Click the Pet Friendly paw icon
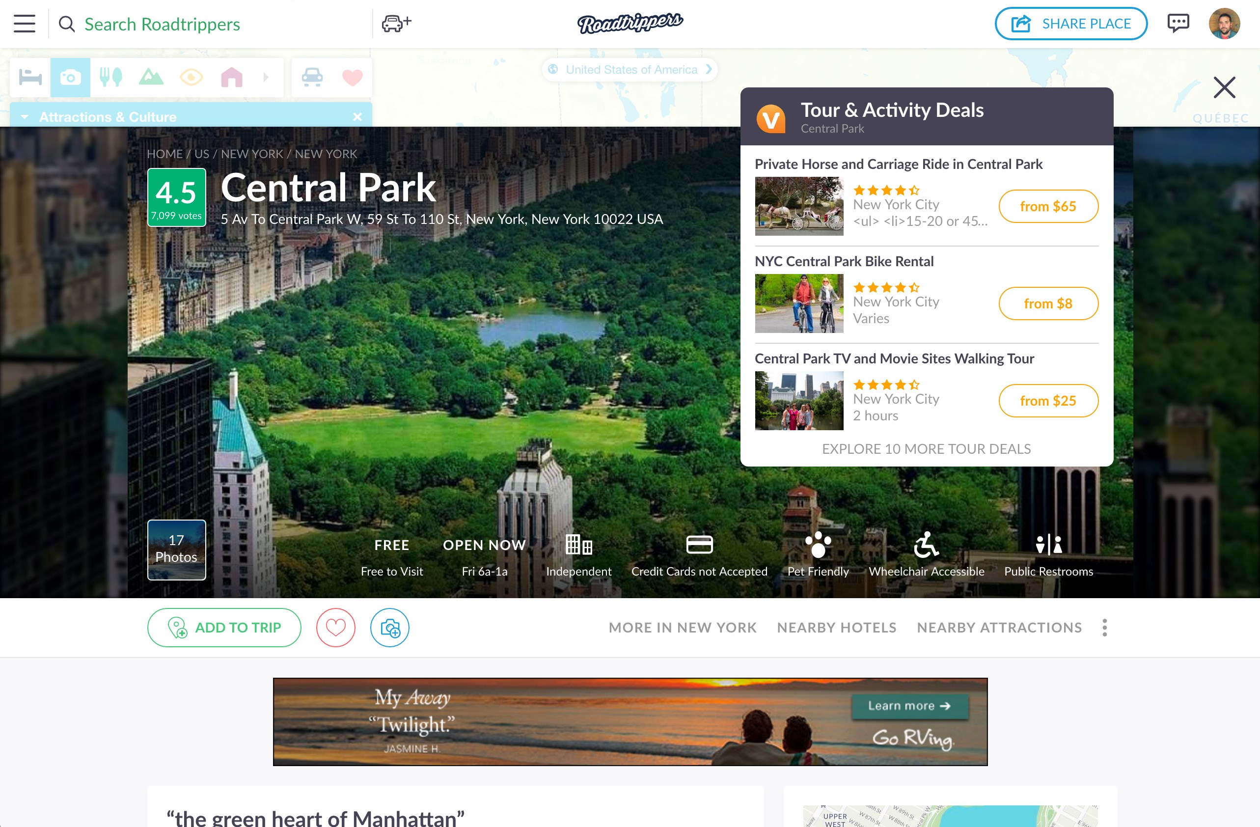The width and height of the screenshot is (1260, 827). (818, 544)
